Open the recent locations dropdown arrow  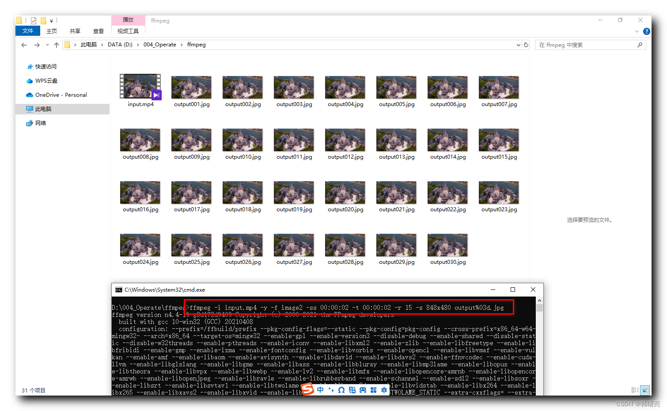tap(47, 45)
